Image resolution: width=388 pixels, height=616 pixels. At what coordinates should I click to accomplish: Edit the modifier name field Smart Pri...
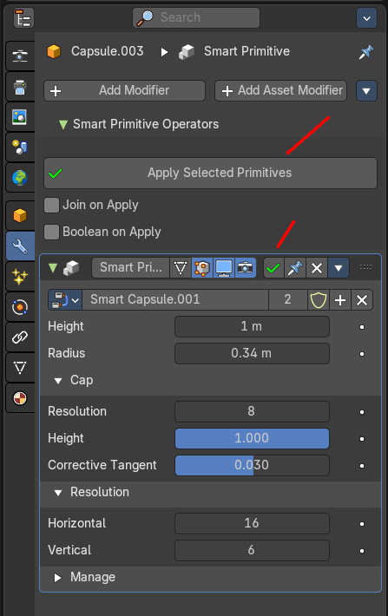tap(130, 267)
